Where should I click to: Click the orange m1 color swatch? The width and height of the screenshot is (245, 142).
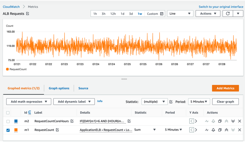pos(16,130)
